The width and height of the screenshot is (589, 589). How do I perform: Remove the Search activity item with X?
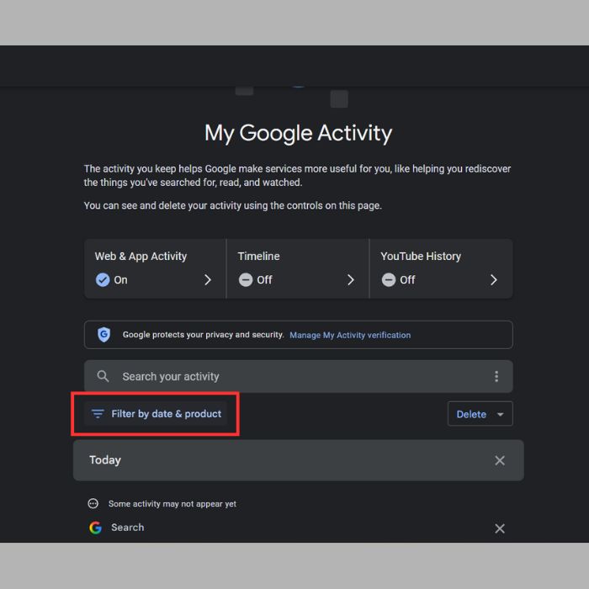point(500,528)
